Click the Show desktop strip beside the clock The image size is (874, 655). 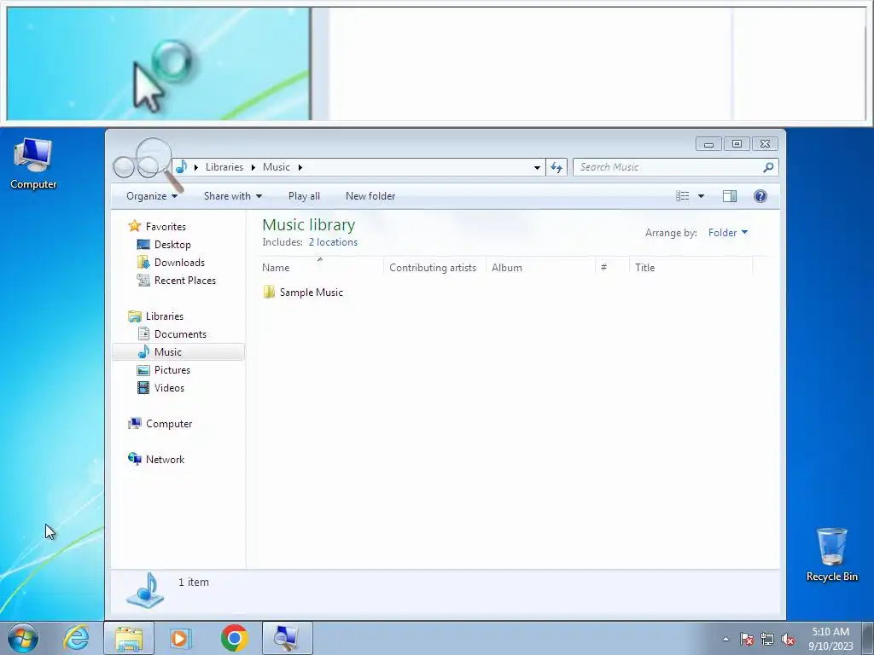click(x=868, y=639)
